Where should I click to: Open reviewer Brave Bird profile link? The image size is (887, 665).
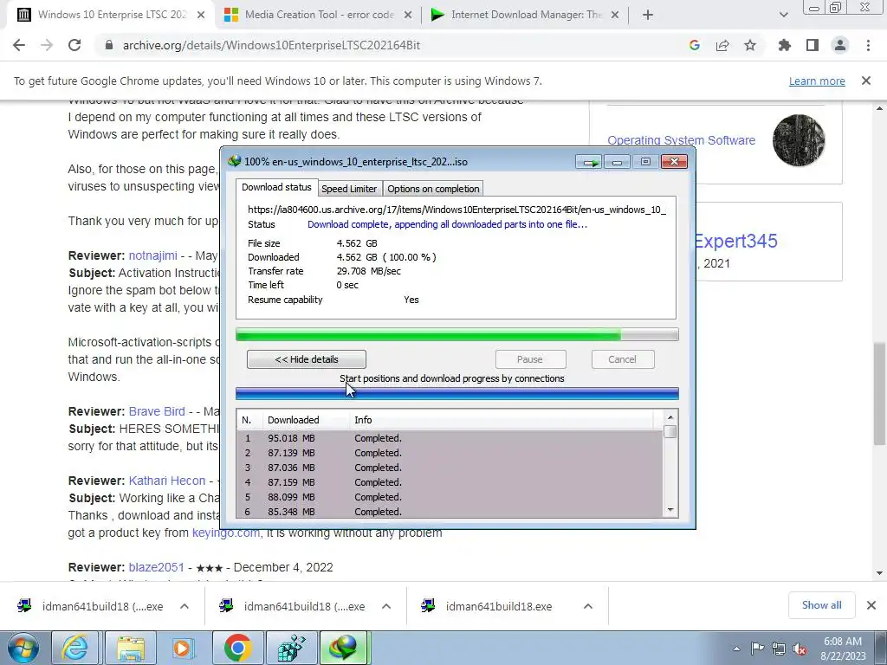click(x=157, y=411)
